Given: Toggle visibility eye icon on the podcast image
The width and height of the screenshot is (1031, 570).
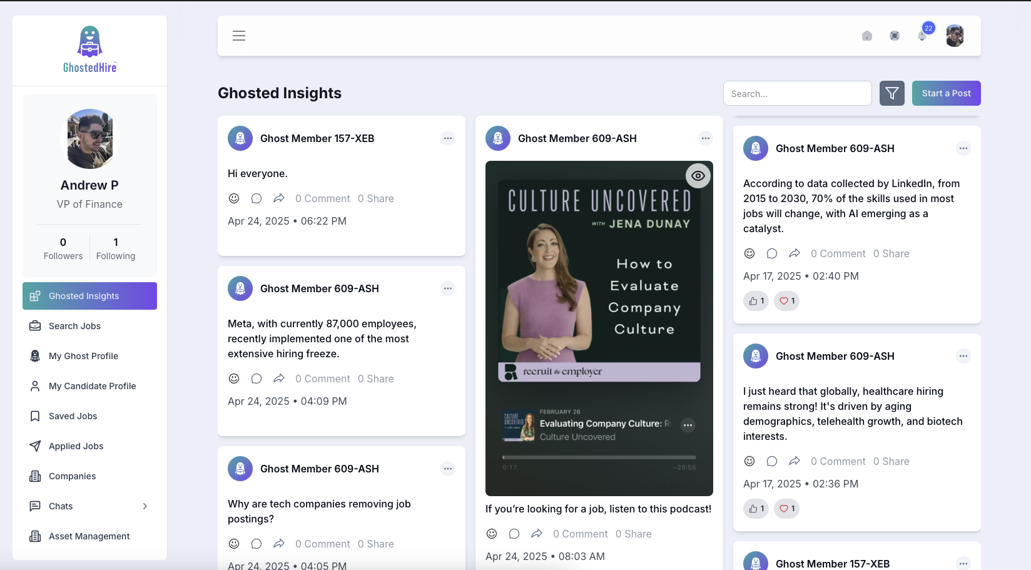Looking at the screenshot, I should coord(698,176).
